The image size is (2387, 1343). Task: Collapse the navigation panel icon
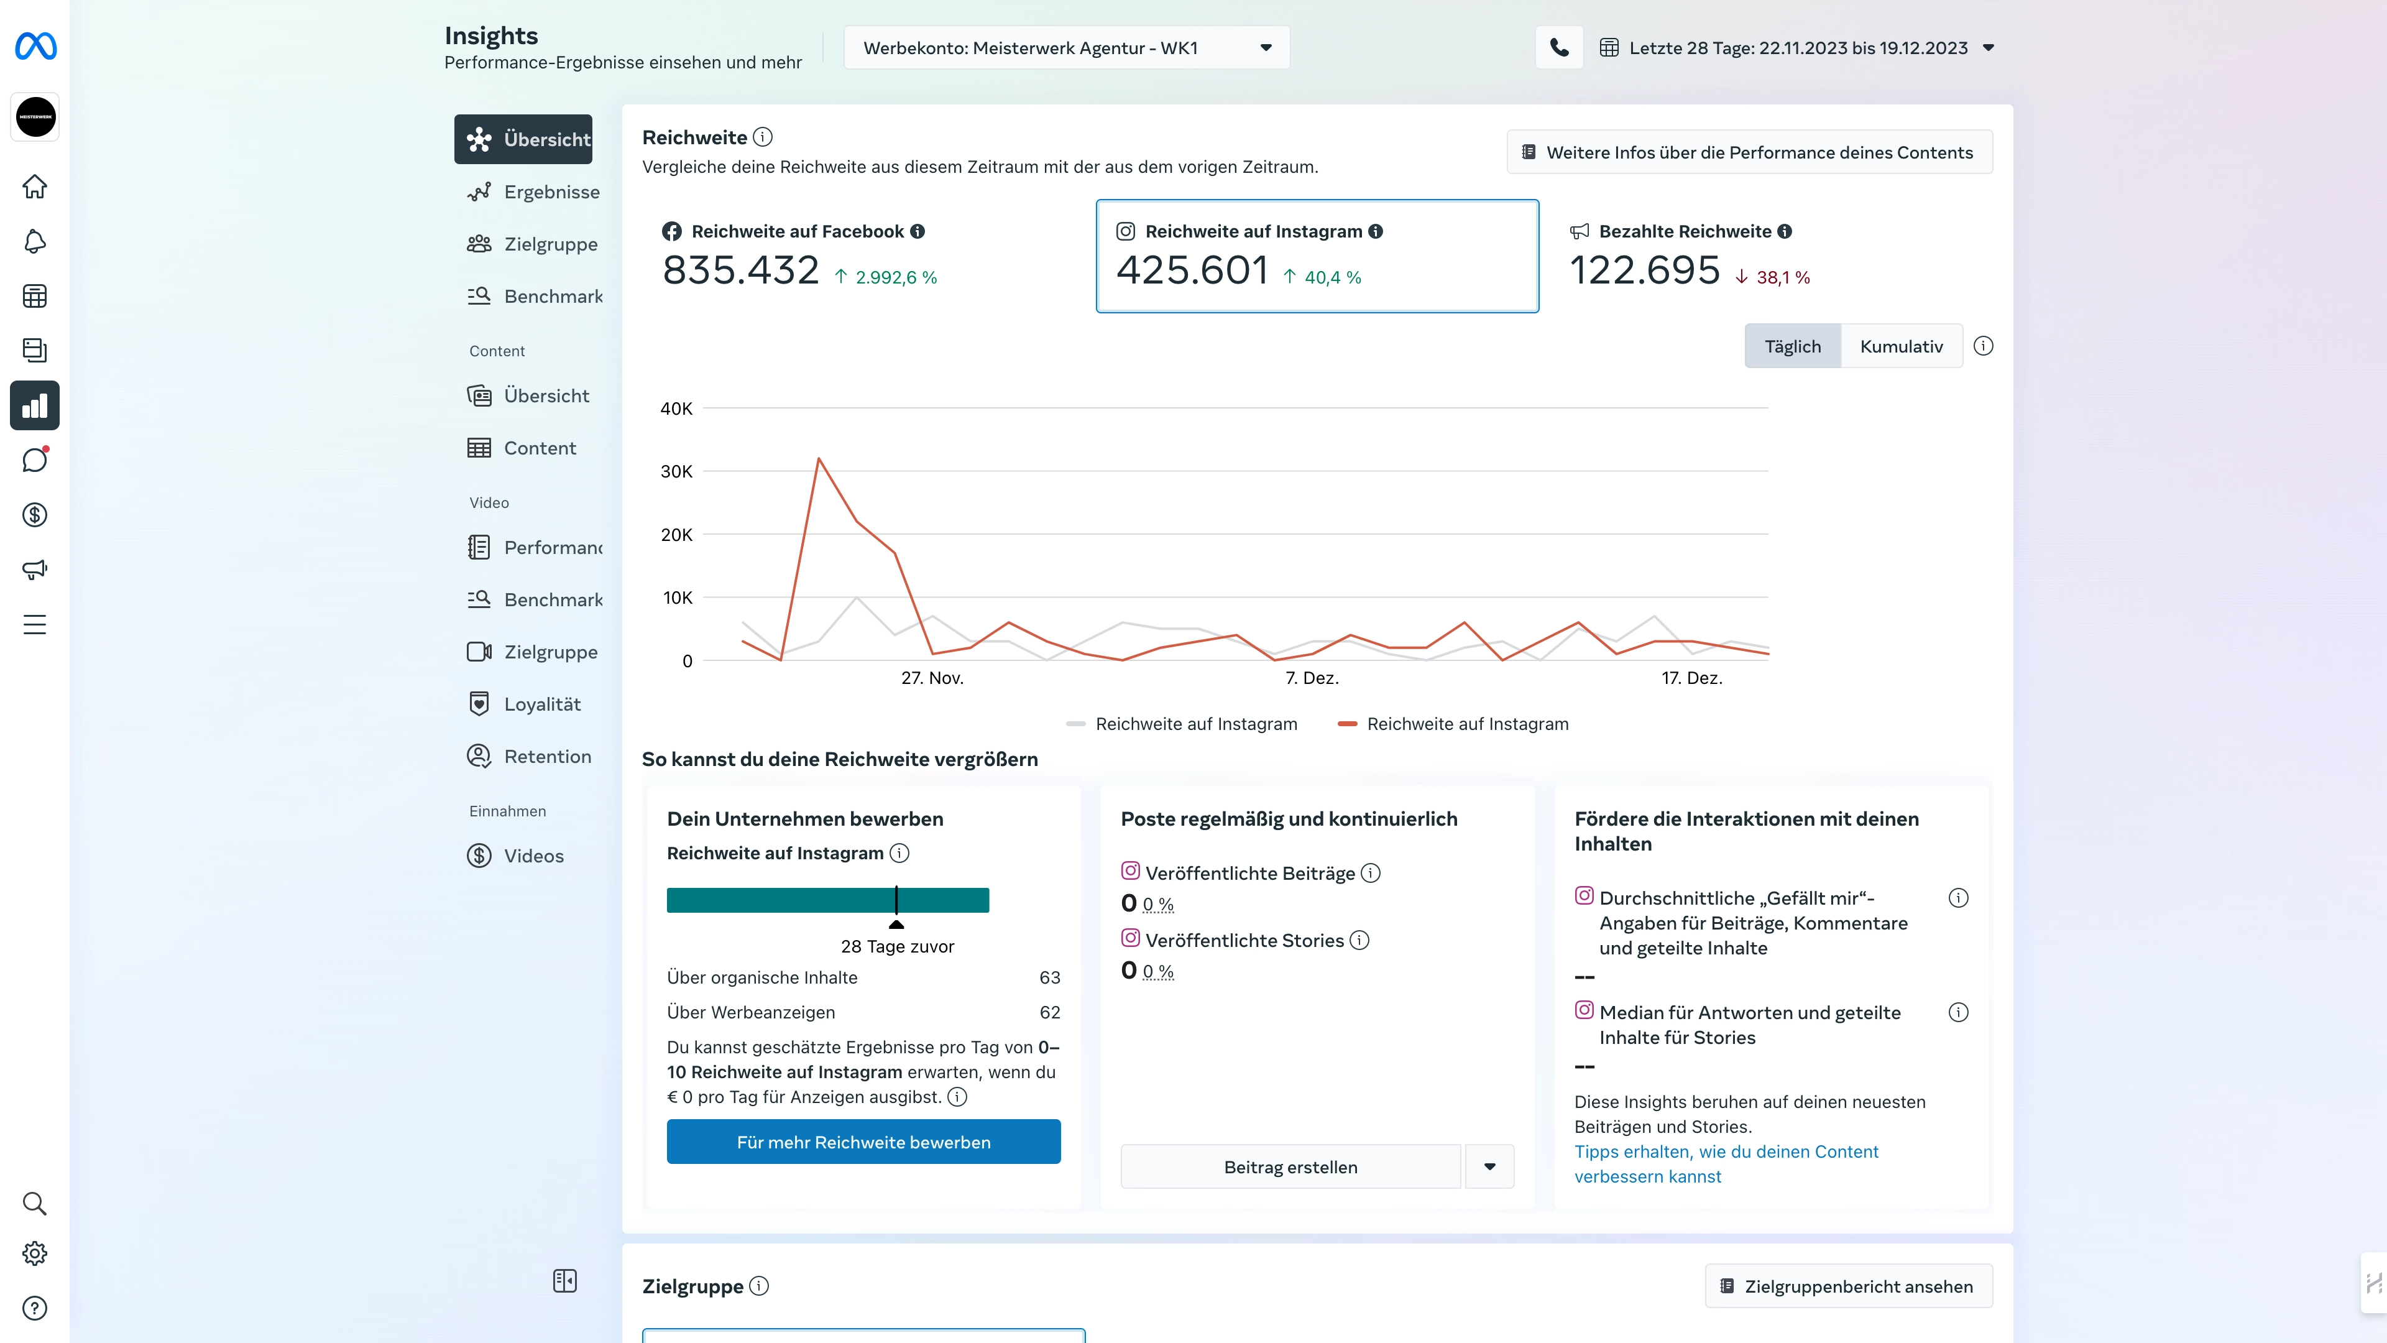[x=564, y=1280]
